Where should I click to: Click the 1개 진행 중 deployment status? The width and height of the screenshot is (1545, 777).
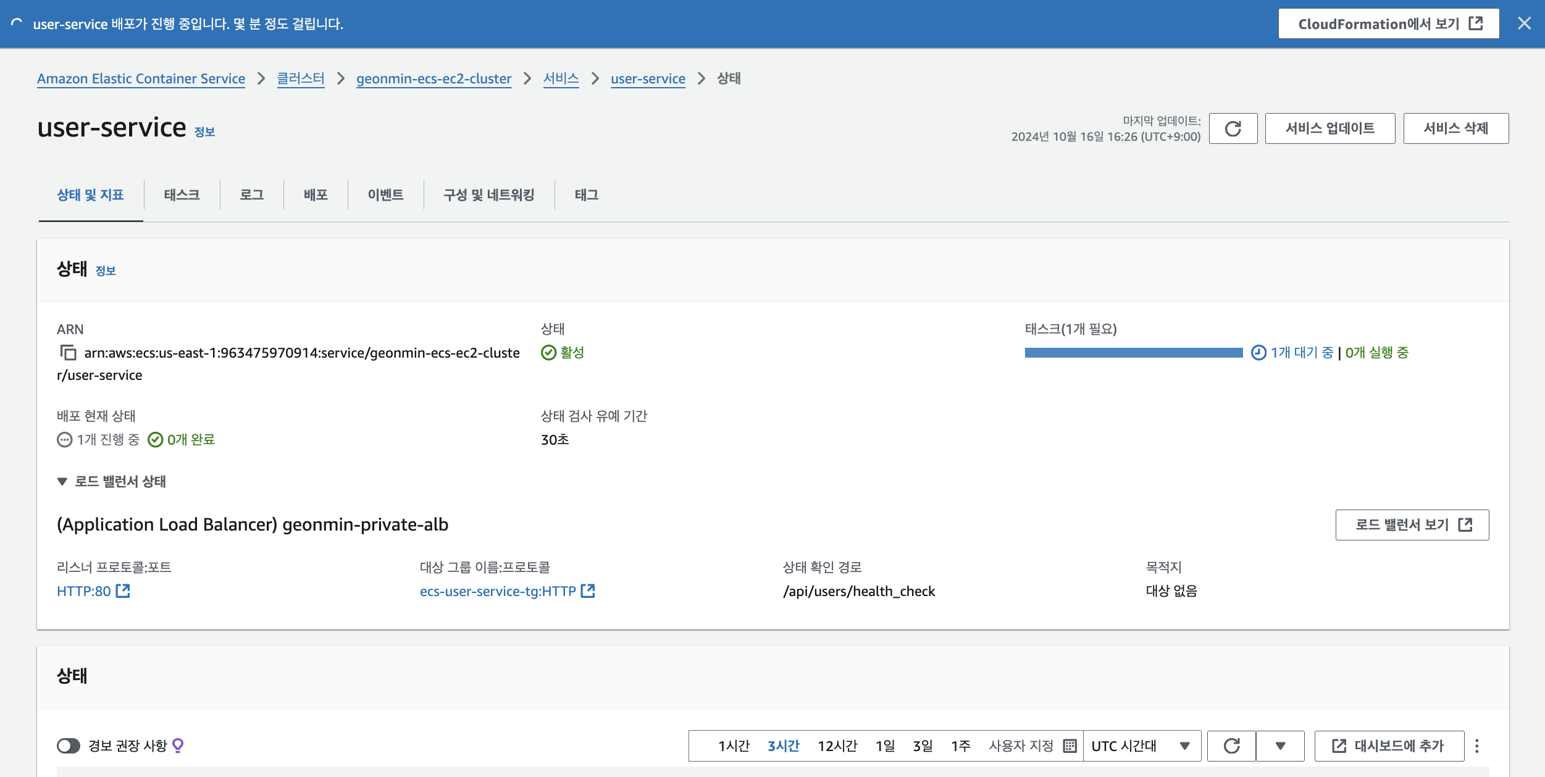(98, 440)
